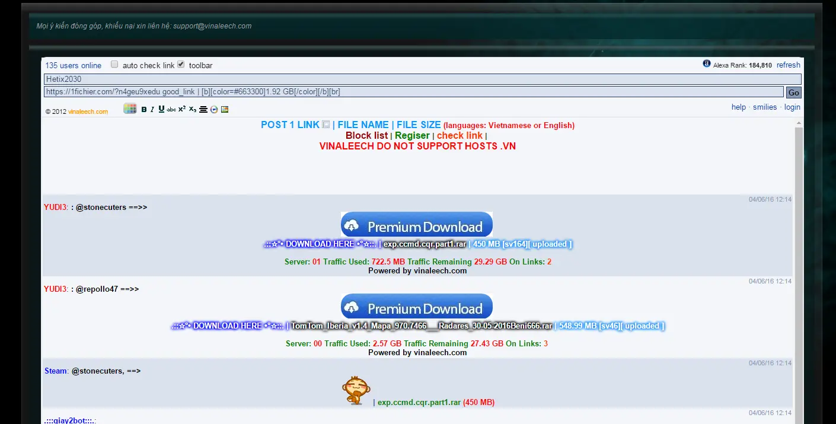Apply strikethrough formatting
The width and height of the screenshot is (836, 424).
coord(171,109)
